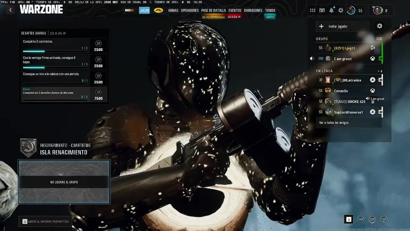Click XP icon for 7500 bonus challenge
This screenshot has height=231, width=410.
tap(98, 92)
